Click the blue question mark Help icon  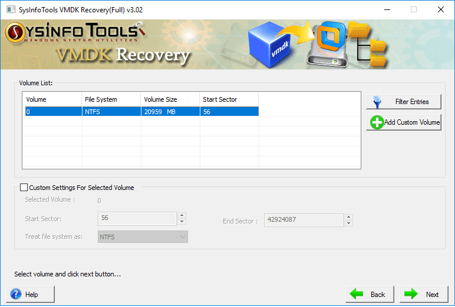(16, 294)
